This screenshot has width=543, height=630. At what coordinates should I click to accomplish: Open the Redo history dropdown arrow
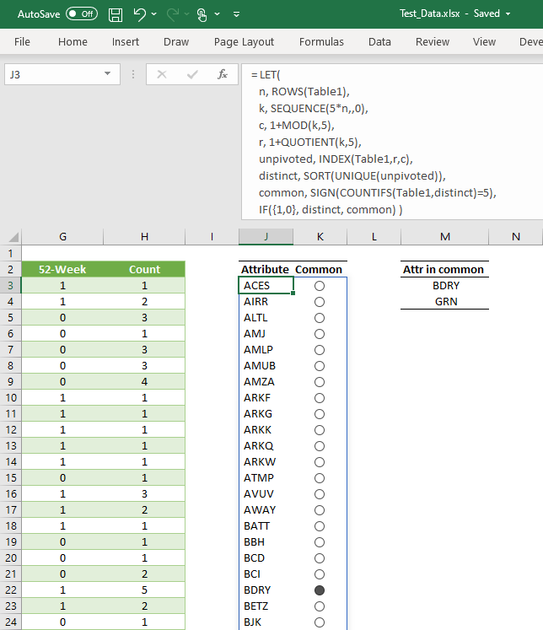point(186,14)
